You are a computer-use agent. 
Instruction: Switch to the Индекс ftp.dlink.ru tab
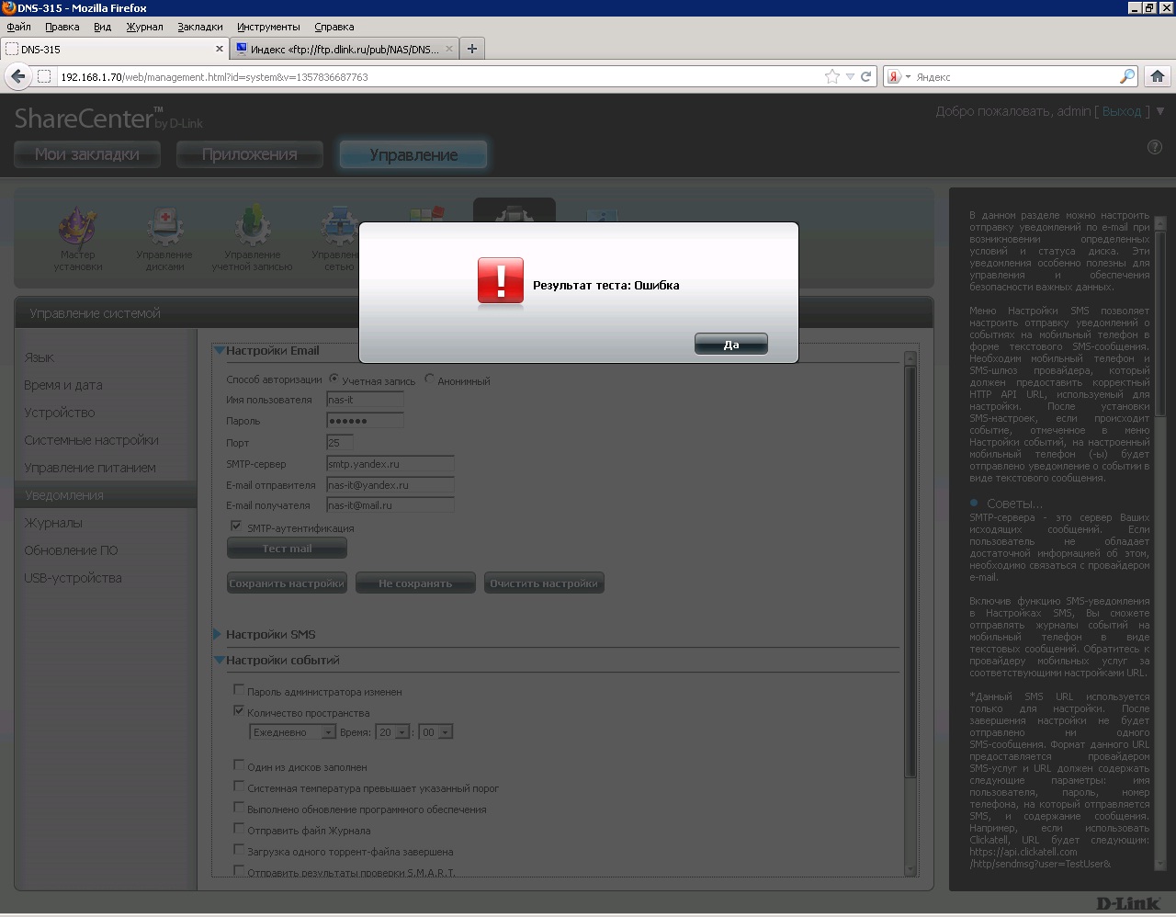tap(344, 49)
